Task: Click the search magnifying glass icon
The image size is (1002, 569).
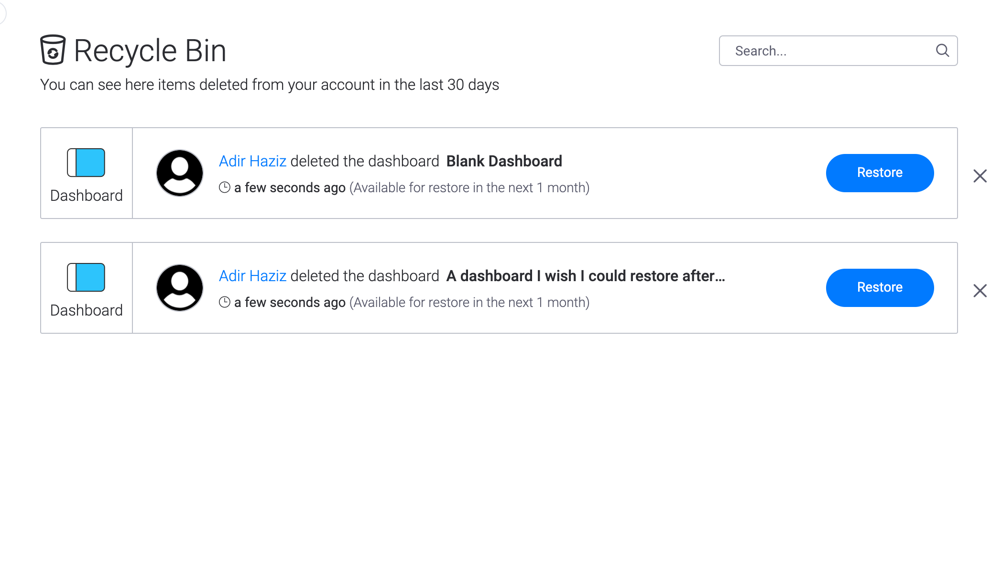Action: (x=942, y=50)
